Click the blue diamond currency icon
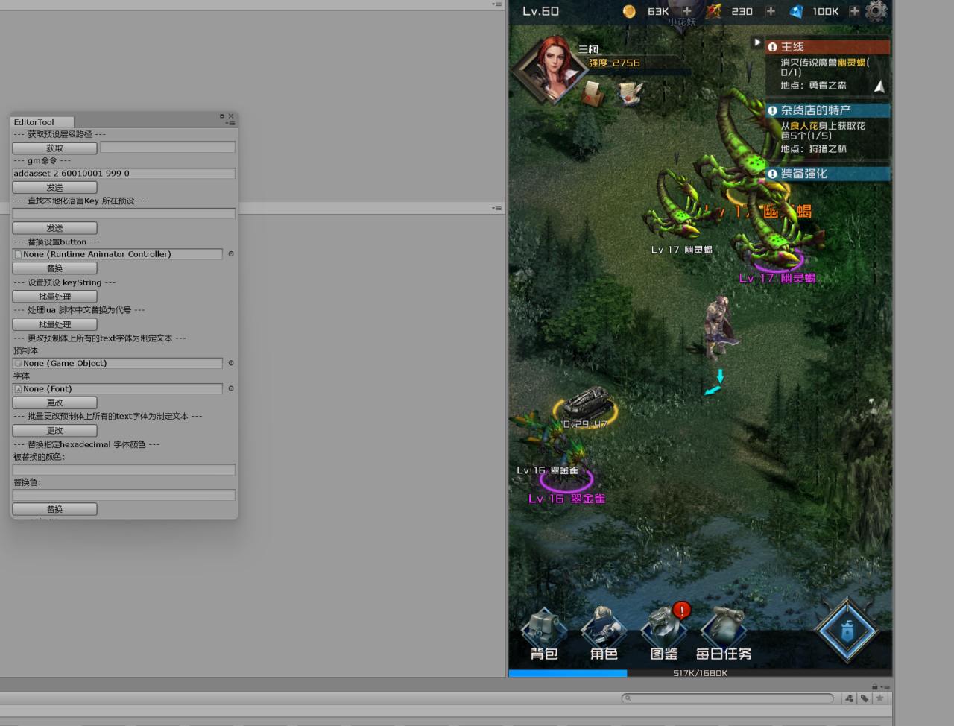The width and height of the screenshot is (954, 726). click(796, 11)
